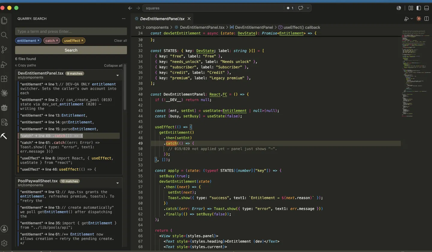
Task: Open the file-with-gear icon in activity bar
Action: (x=4, y=122)
